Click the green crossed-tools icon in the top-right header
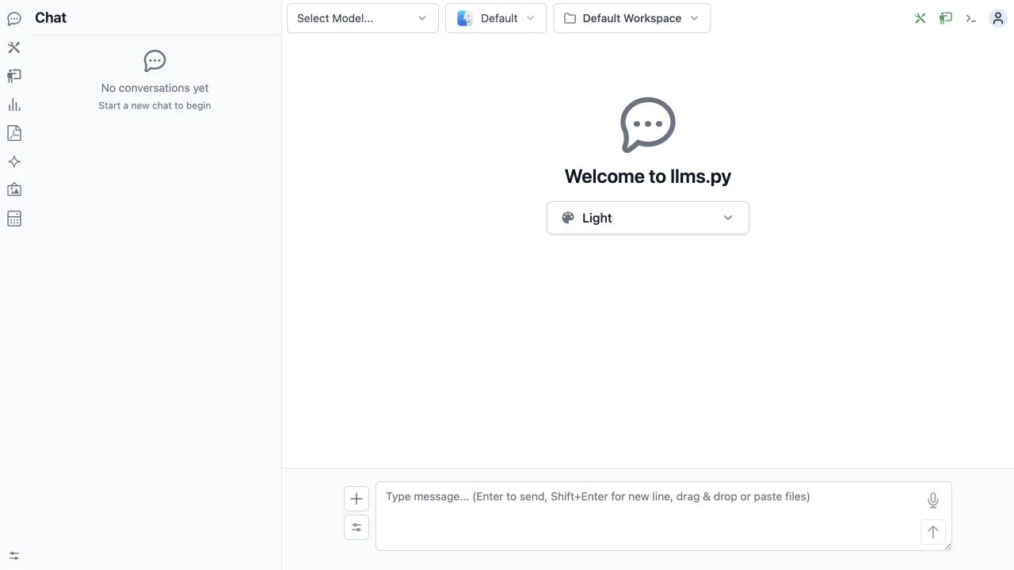Viewport: 1014px width, 570px height. 921,18
